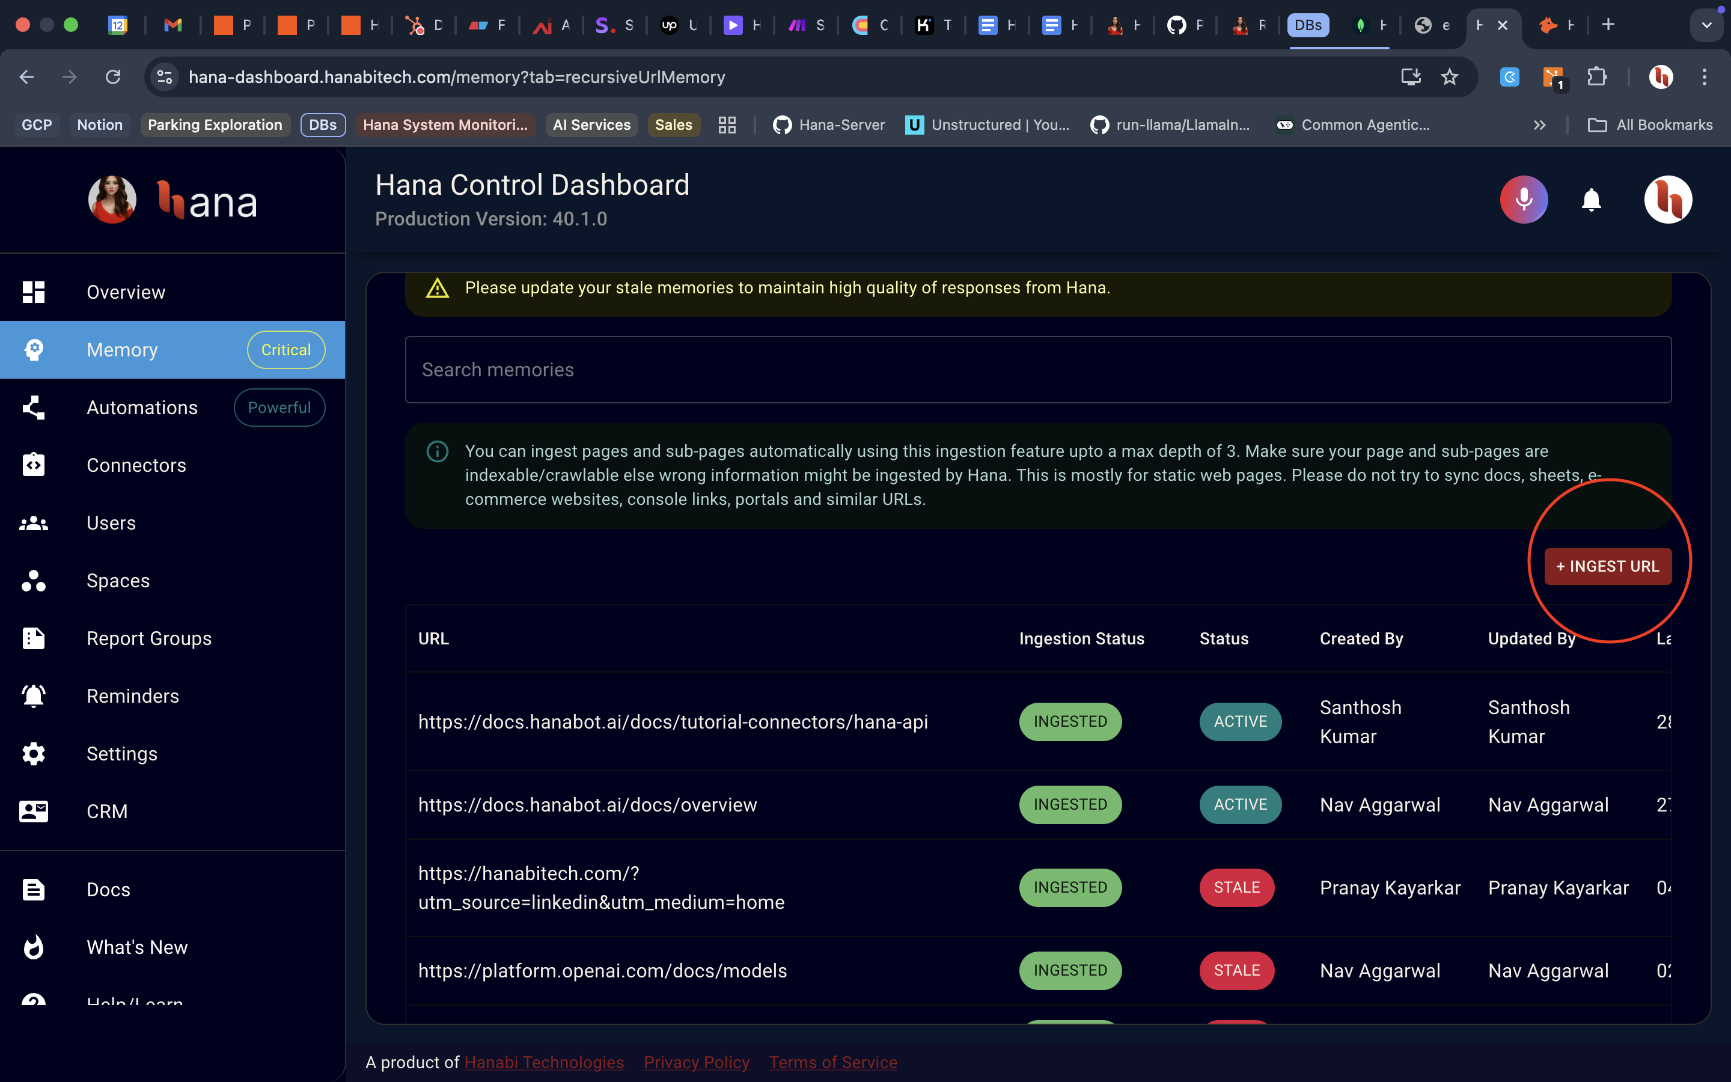Viewport: 1731px width, 1082px height.
Task: Click the URL column header
Action: click(x=433, y=638)
